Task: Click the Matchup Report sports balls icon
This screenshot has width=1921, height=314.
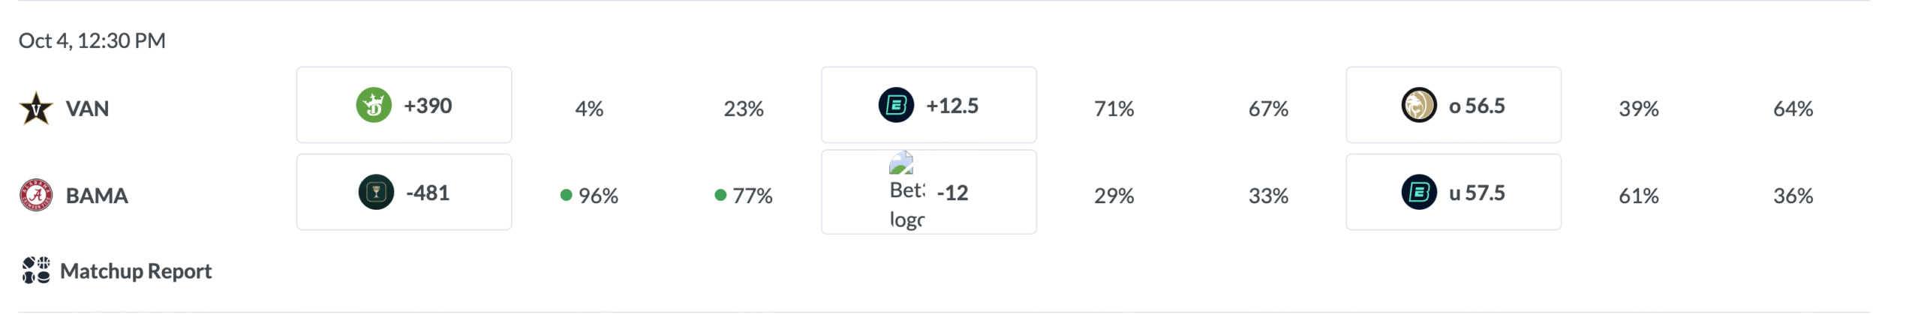Action: 35,270
